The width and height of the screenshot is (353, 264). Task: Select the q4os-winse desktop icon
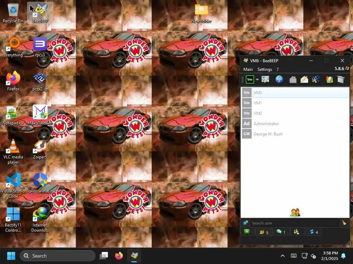[40, 183]
